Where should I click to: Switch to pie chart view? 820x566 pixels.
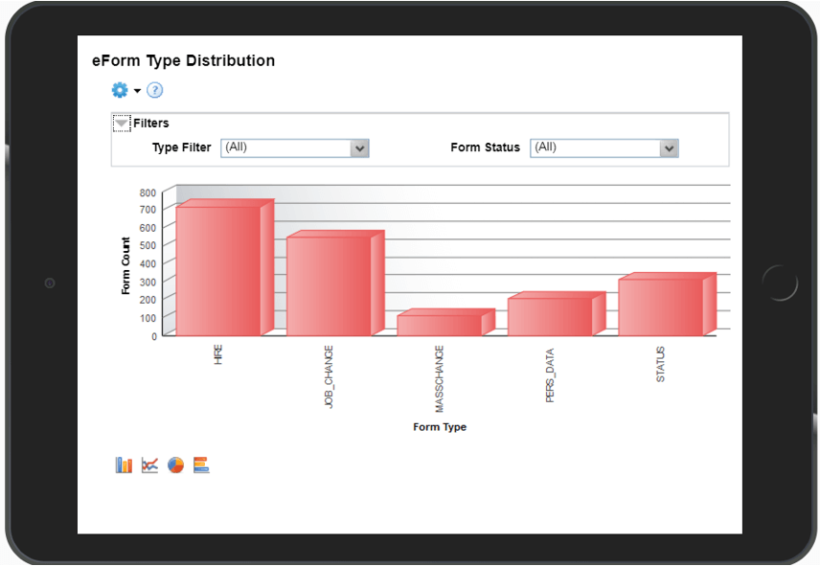click(x=175, y=465)
